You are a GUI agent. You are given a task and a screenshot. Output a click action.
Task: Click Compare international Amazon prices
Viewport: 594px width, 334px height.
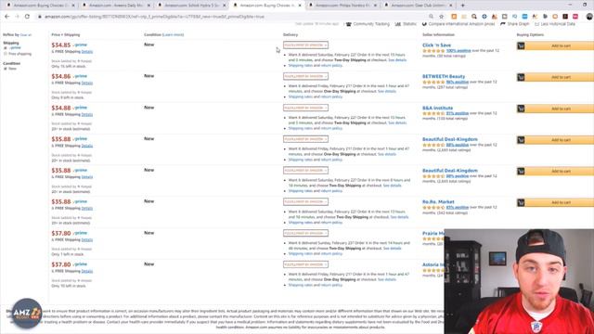point(458,24)
